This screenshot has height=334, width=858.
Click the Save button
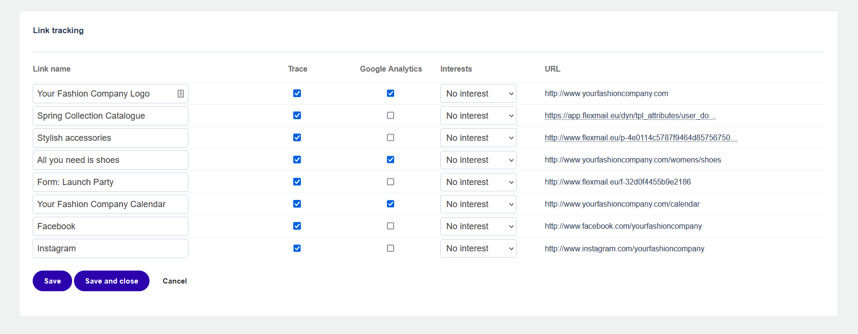(52, 281)
